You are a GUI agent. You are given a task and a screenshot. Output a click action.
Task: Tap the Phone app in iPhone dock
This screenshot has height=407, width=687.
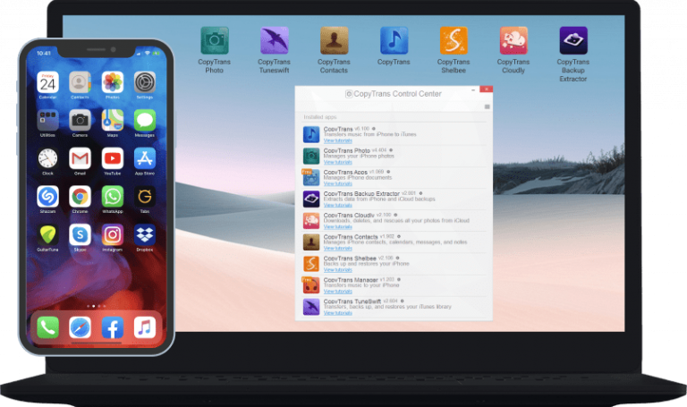(x=47, y=327)
